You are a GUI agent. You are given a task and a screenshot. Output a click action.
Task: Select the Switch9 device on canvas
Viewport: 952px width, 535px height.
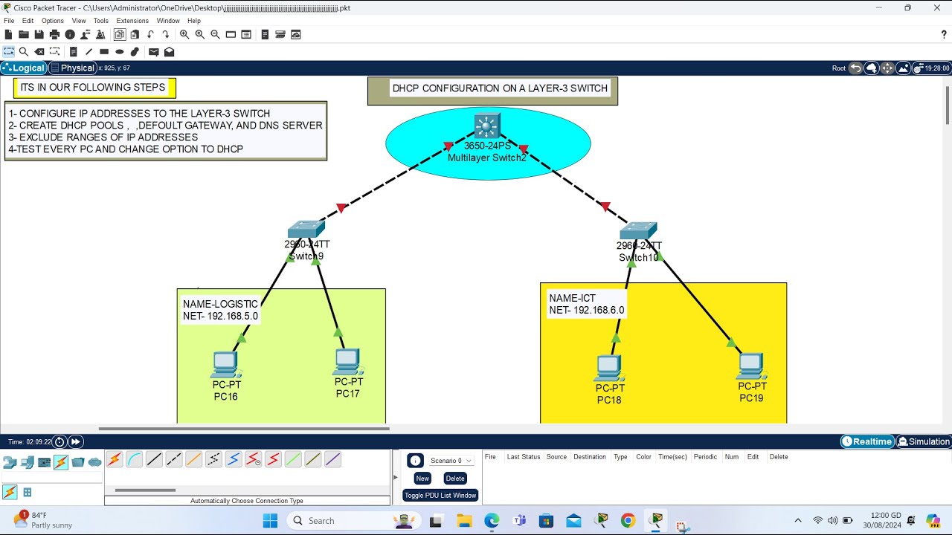coord(306,229)
